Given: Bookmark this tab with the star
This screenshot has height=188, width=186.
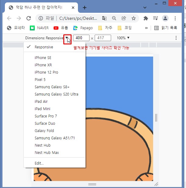Looking at the screenshot, I should (133, 18).
